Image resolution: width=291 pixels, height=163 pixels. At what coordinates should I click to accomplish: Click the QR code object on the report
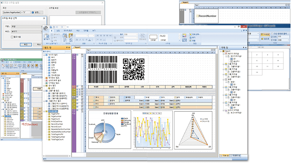click(133, 69)
